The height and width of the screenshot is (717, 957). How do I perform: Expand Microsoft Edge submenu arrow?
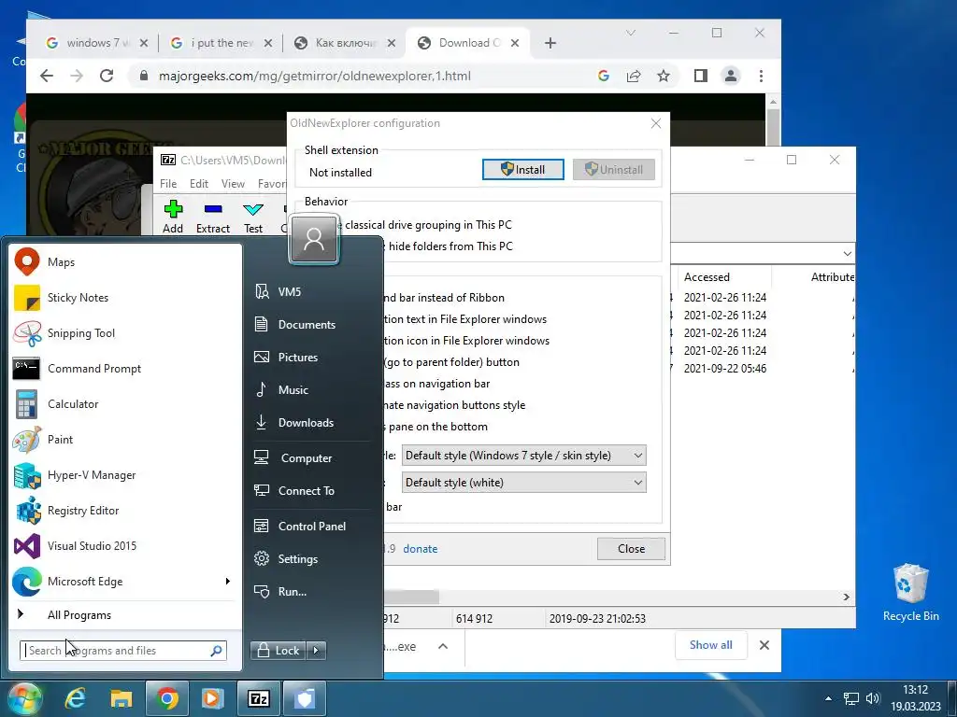228,581
